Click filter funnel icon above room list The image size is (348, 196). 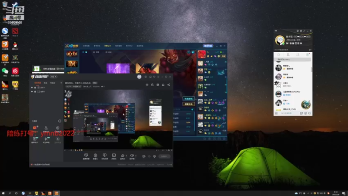[192, 109]
